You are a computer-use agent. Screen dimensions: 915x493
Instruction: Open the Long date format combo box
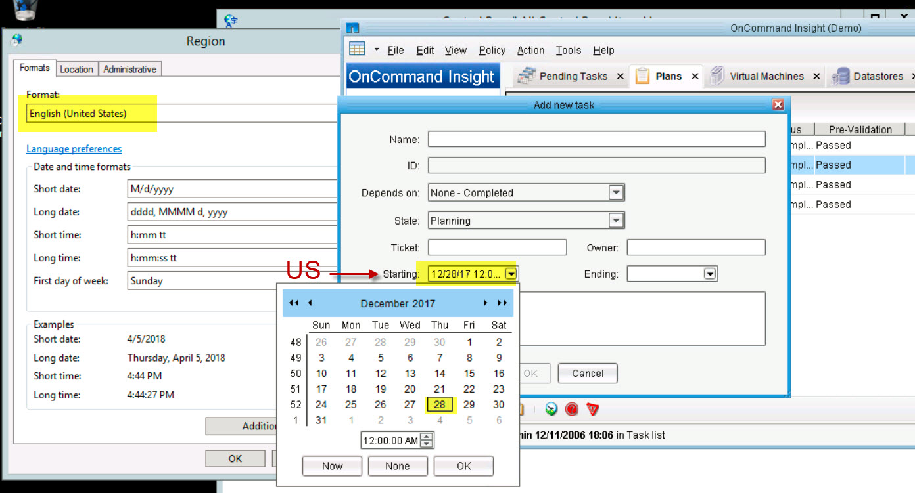point(233,212)
